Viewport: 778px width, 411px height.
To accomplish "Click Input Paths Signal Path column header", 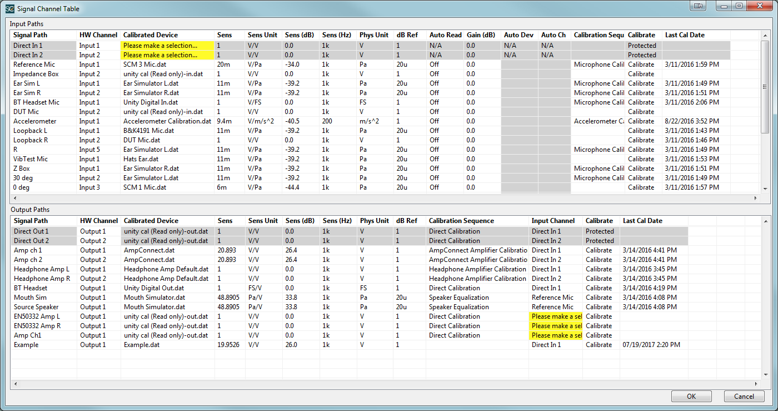I will (43, 35).
